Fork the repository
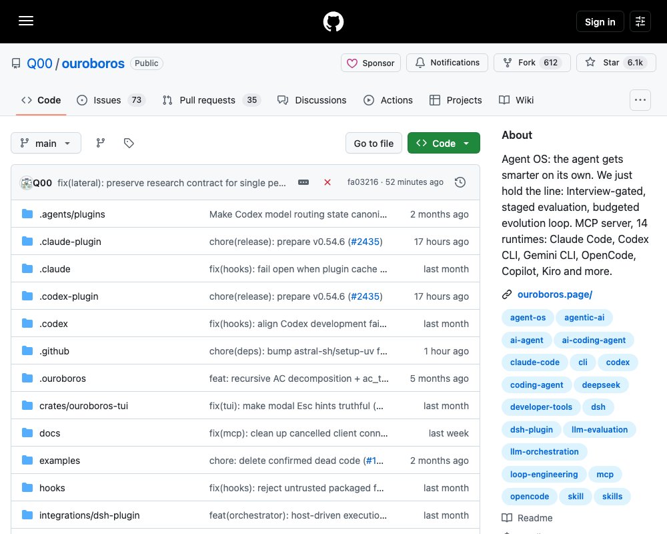The width and height of the screenshot is (667, 534). [532, 63]
